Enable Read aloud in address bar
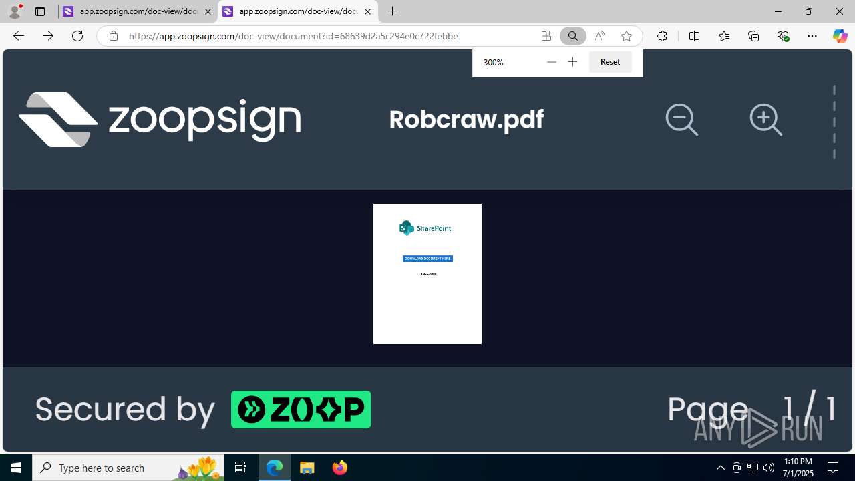Image resolution: width=855 pixels, height=481 pixels. pyautogui.click(x=600, y=36)
